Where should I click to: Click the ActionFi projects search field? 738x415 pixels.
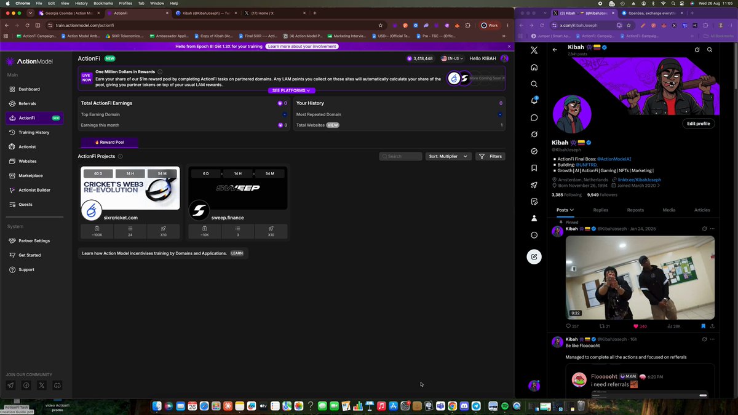(x=400, y=156)
